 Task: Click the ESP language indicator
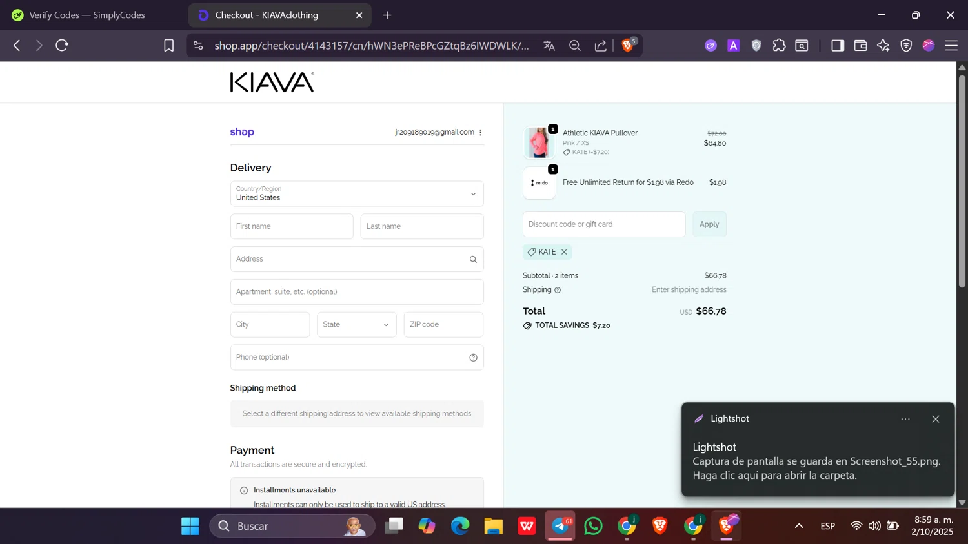coord(828,526)
